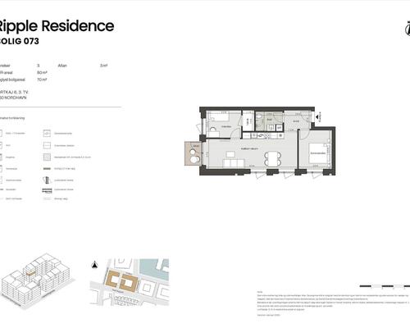The width and height of the screenshot is (410, 328).
Task: Select the entrance arrow beside the floor plan
Action: pyautogui.click(x=317, y=116)
